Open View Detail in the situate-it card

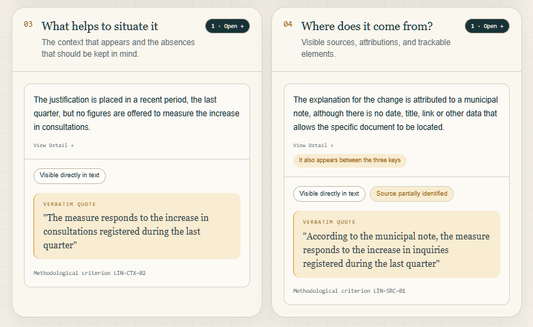coord(54,145)
